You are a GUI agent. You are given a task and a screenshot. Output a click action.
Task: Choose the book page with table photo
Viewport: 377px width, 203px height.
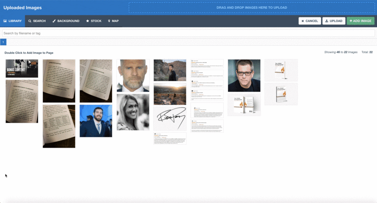(x=59, y=126)
